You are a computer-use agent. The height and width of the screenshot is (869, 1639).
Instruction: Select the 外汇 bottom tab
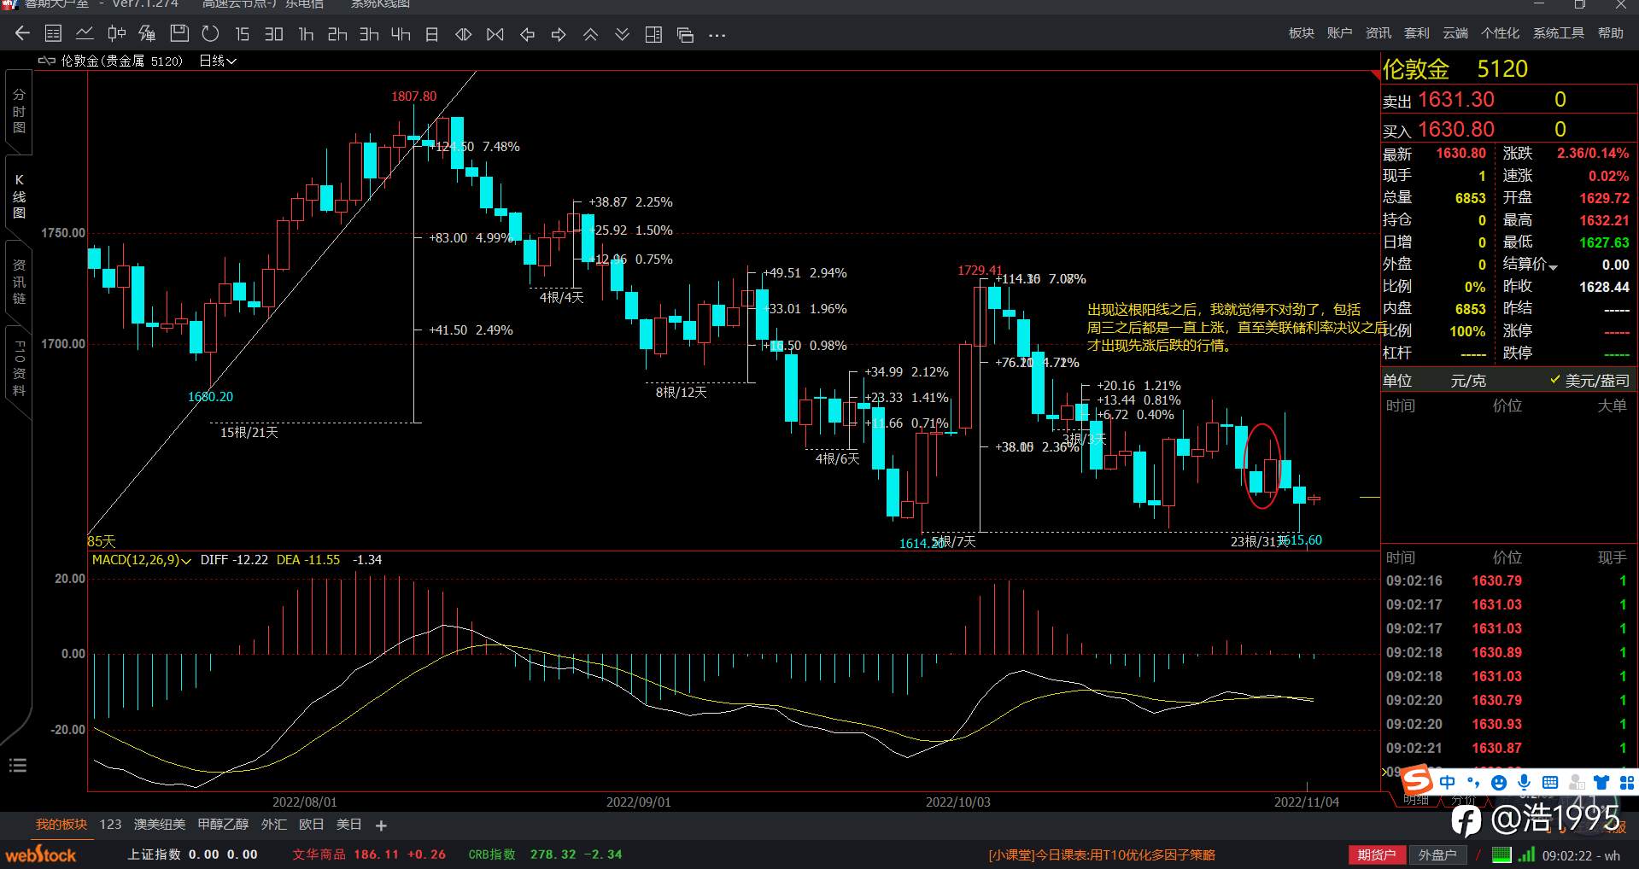pos(274,825)
